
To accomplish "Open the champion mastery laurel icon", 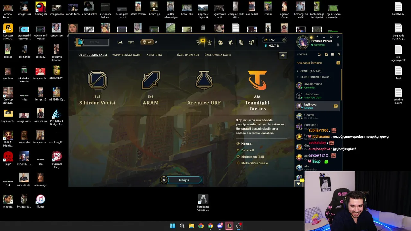I will [x=210, y=42].
